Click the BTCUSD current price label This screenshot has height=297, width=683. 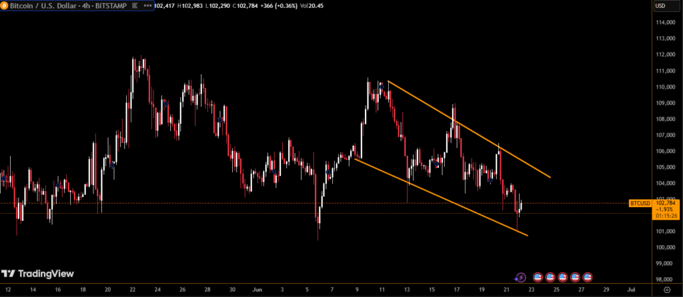pyautogui.click(x=640, y=203)
